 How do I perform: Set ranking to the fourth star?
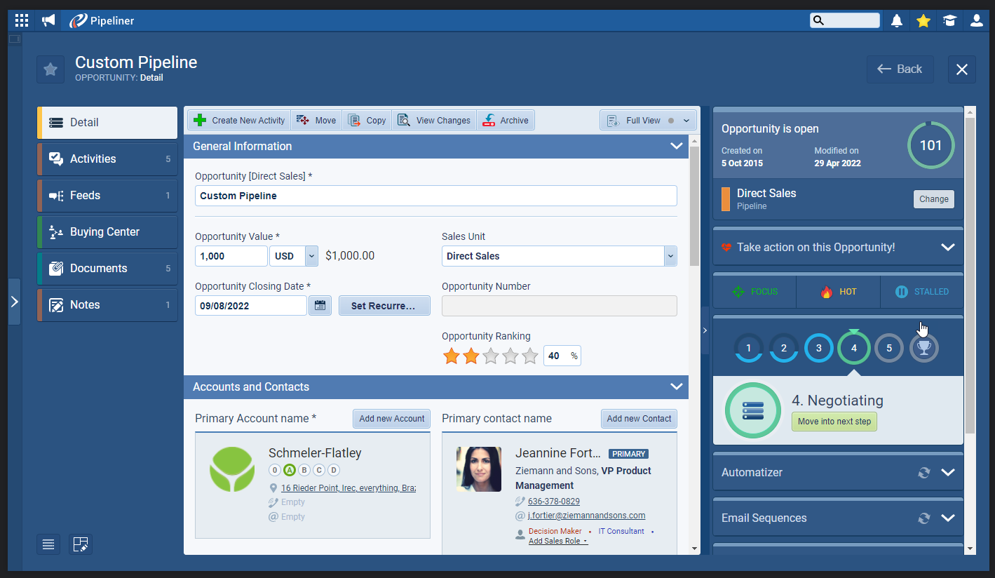click(510, 356)
